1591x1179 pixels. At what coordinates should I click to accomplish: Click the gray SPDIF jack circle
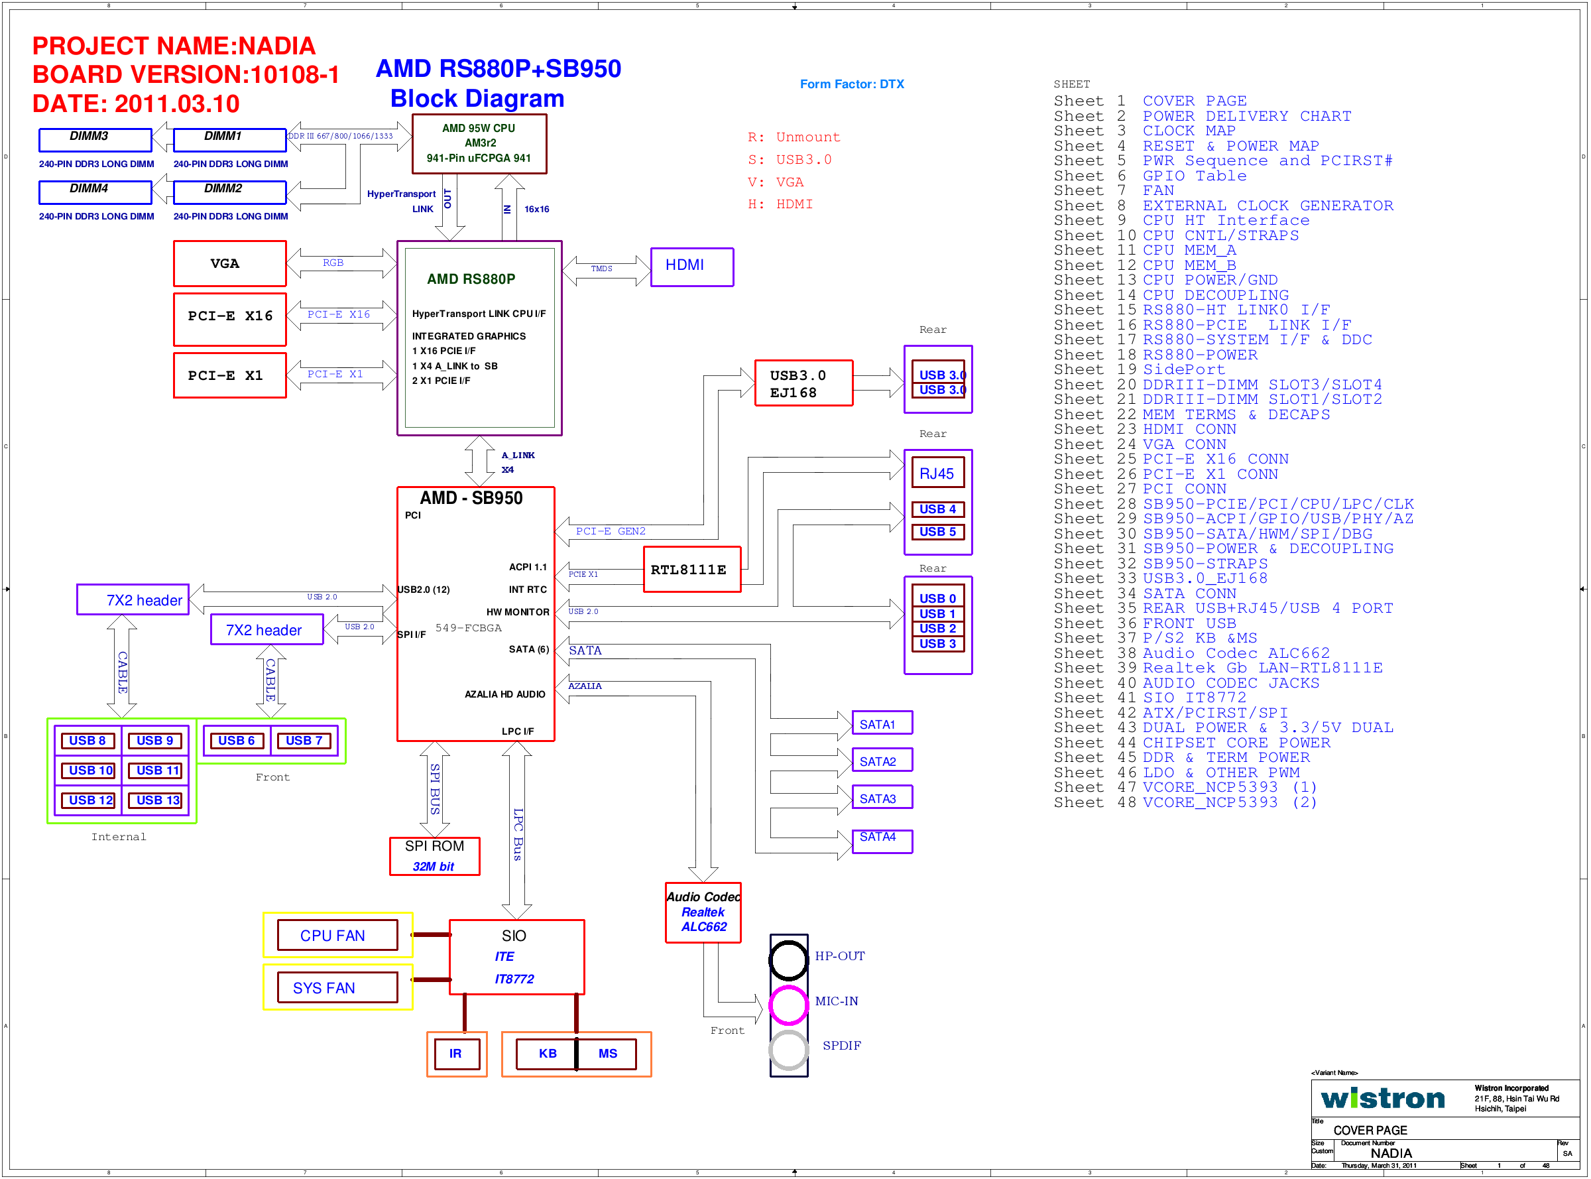click(788, 1050)
